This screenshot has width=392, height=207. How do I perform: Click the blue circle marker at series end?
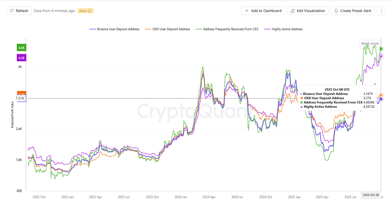click(x=381, y=99)
